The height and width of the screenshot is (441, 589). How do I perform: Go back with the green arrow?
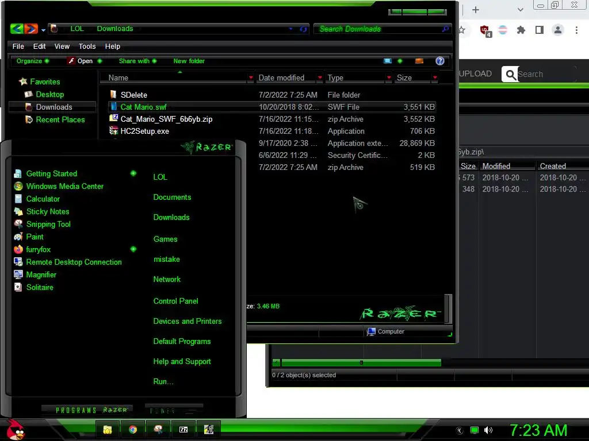(x=17, y=29)
